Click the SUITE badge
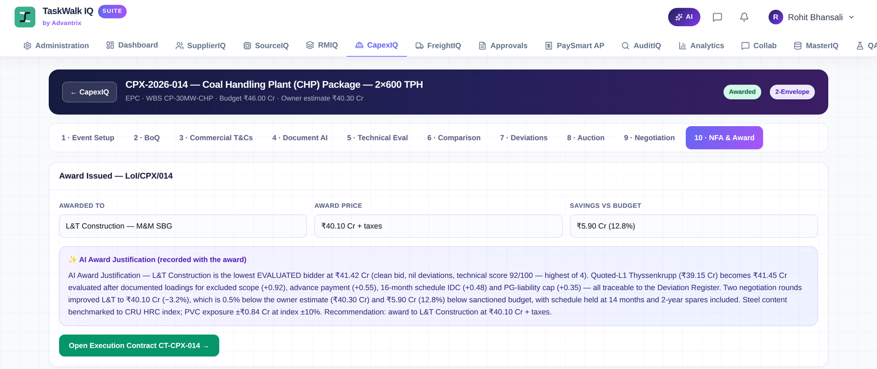Screen dimensions: 877x369 point(112,11)
